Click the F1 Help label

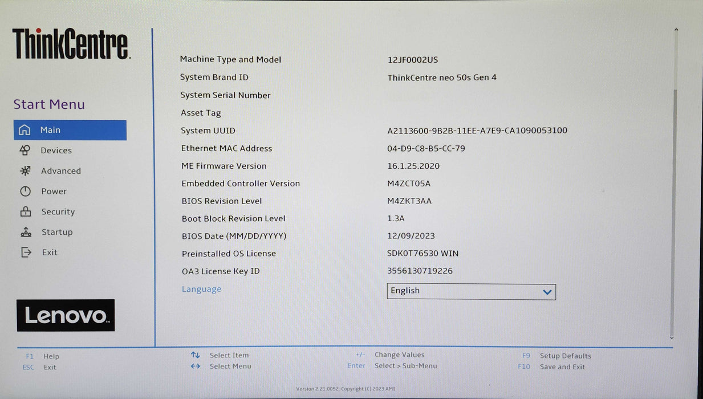[x=51, y=356]
